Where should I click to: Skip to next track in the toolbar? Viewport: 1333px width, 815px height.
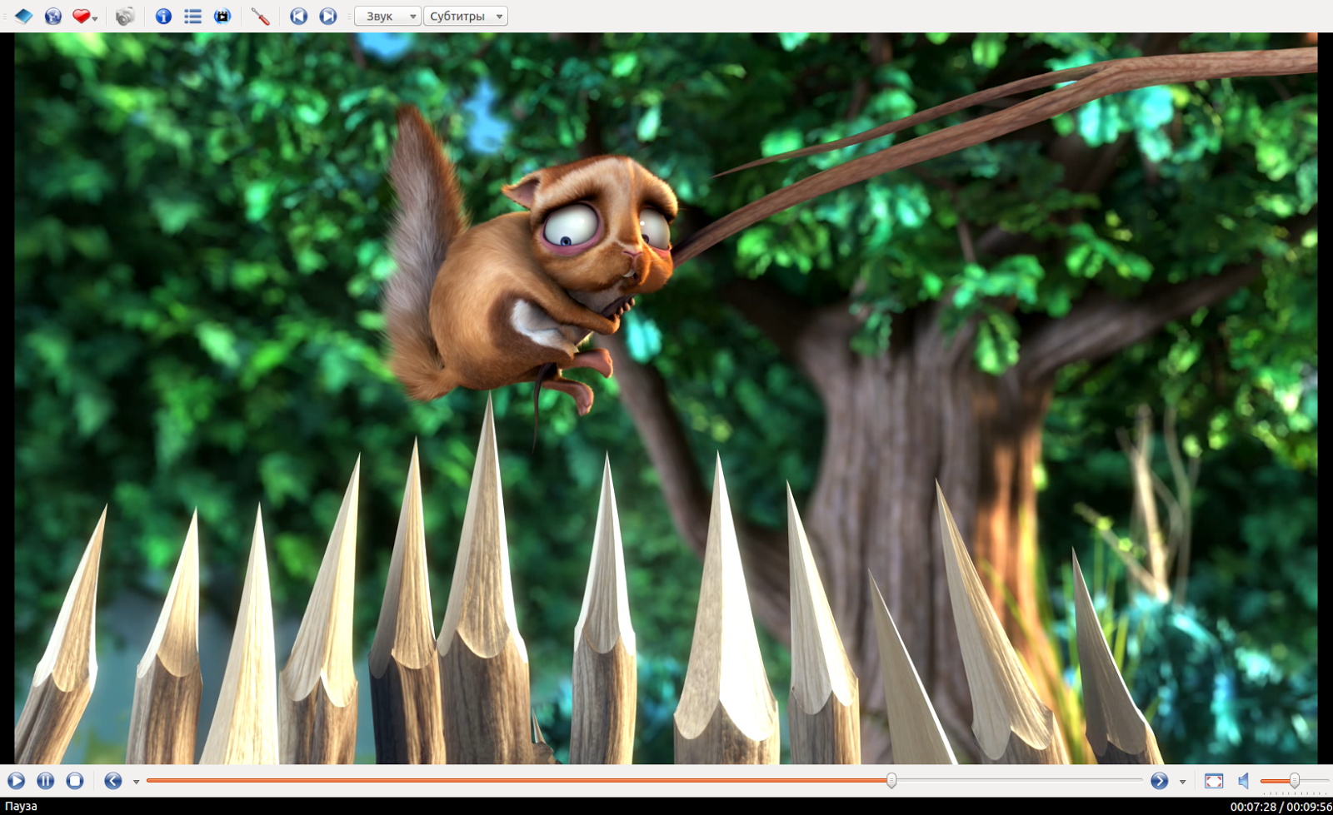328,16
